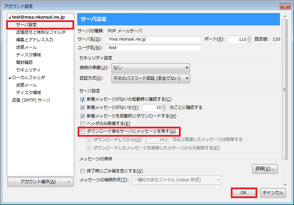This screenshot has width=294, height=205.
Task: Click the ユーザ名 input field
Action: pyautogui.click(x=154, y=48)
